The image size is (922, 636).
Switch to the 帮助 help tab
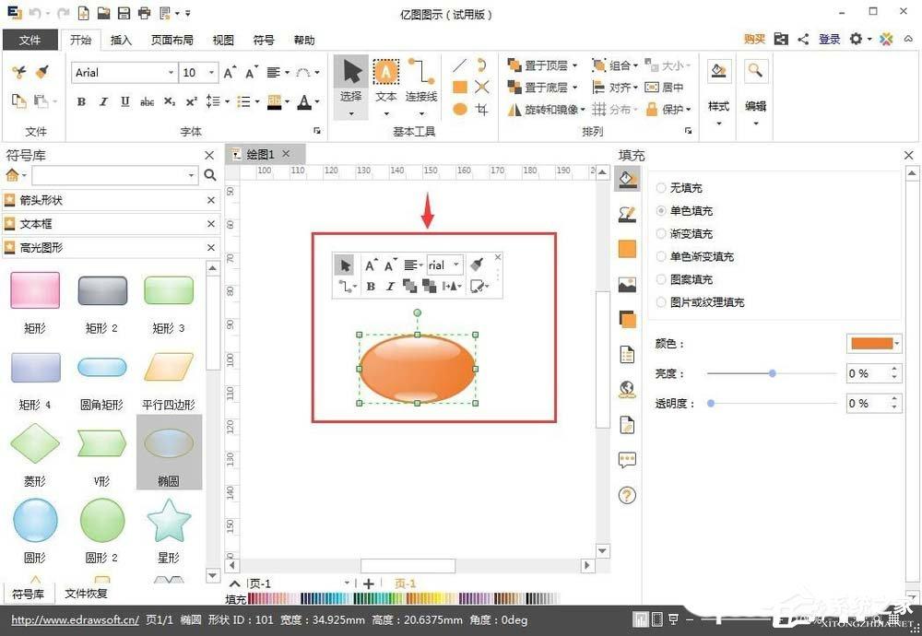tap(304, 40)
